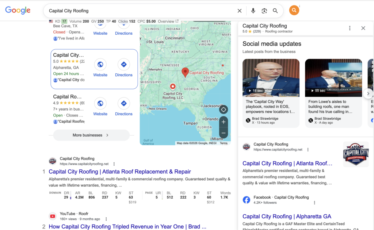
Task: Show next social media updates with arrow
Action: (x=368, y=93)
